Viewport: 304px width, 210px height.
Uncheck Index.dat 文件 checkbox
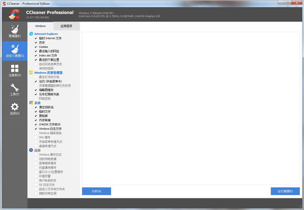tap(36, 55)
